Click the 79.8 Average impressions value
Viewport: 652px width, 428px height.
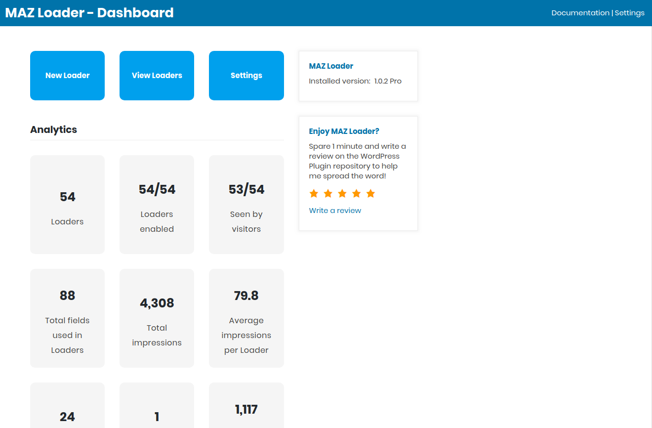pos(246,296)
